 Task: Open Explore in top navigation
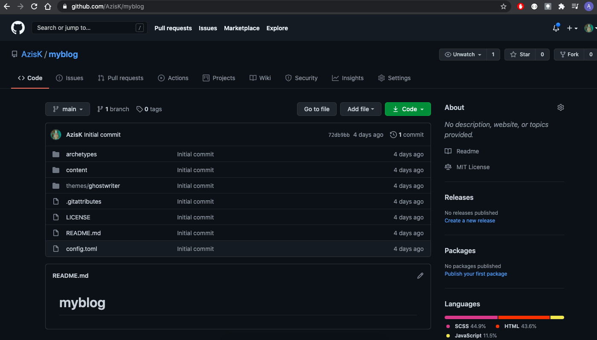pos(277,28)
